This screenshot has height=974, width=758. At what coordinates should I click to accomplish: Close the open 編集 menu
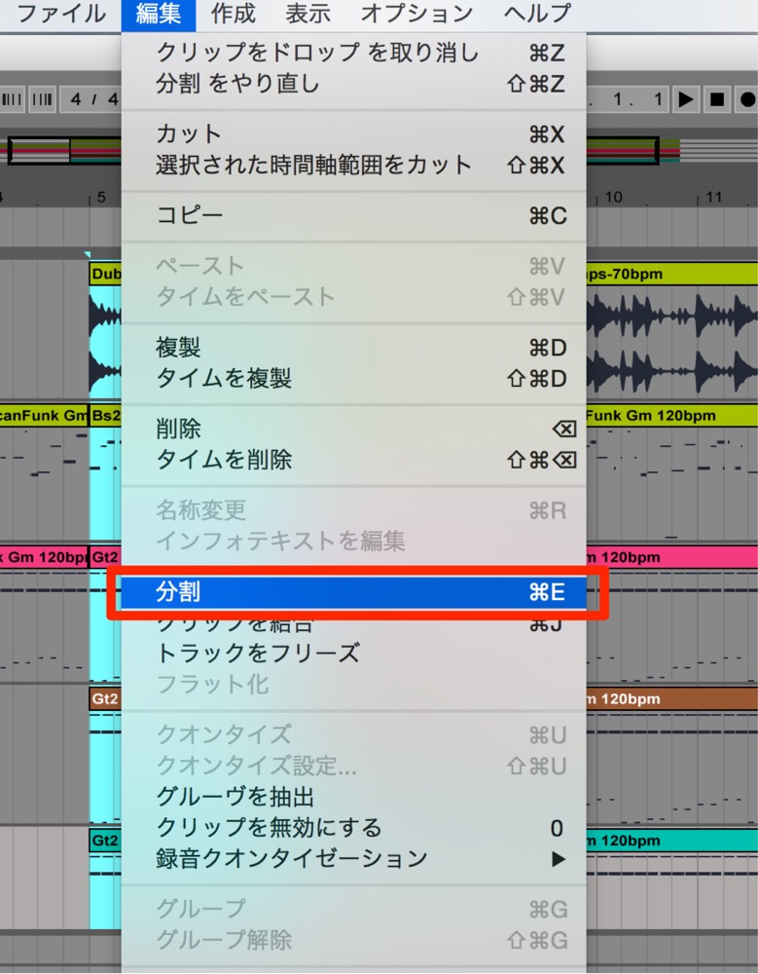click(x=159, y=15)
